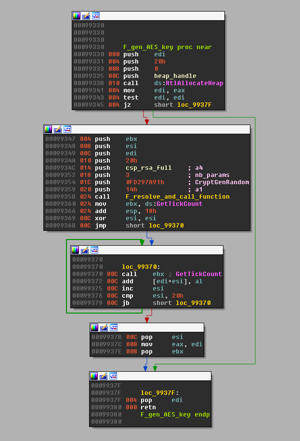Click the pencil icon on the loc_99370 loop block
Image resolution: width=300 pixels, height=441 pixels.
(85, 250)
